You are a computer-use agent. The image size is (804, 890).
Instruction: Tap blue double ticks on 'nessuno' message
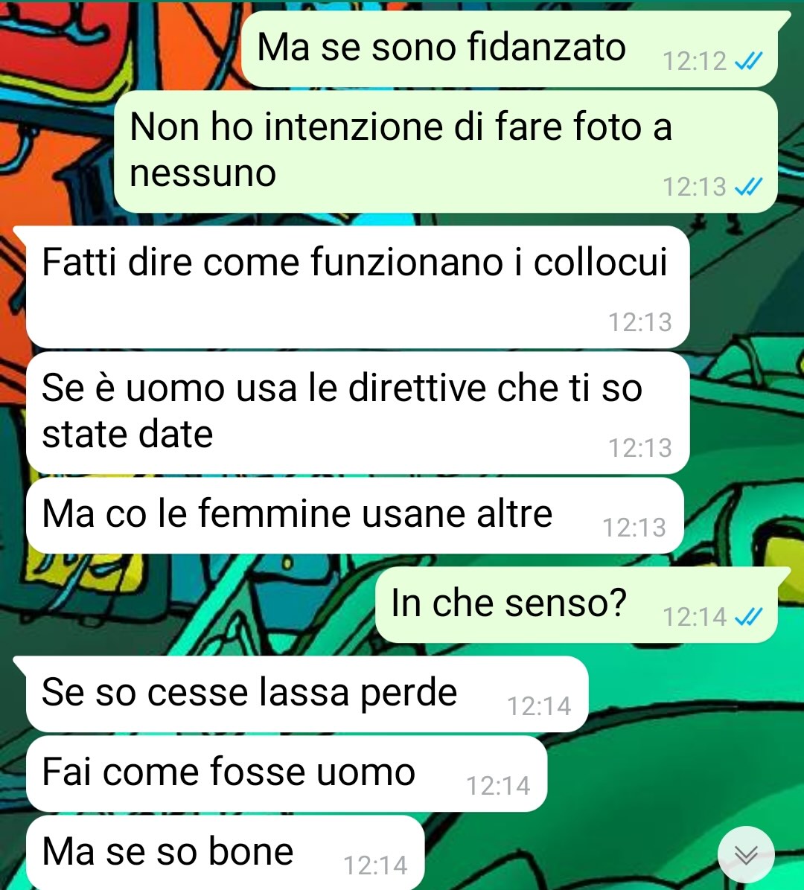[748, 187]
